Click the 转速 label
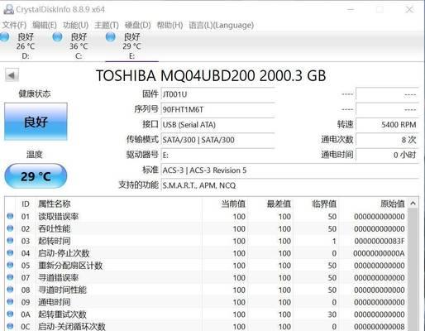This screenshot has height=331, width=425. click(346, 124)
